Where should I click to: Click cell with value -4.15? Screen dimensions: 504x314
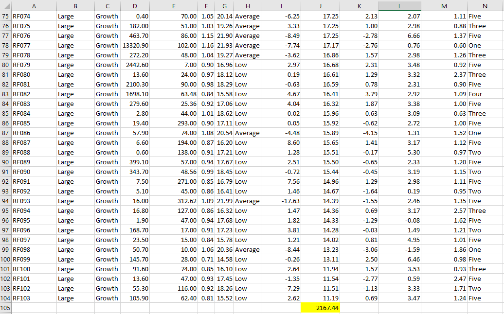pos(360,133)
